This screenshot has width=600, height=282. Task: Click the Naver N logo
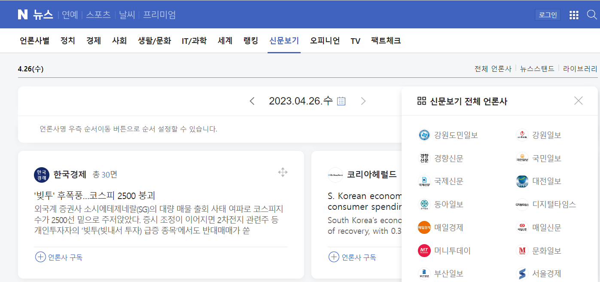(x=23, y=15)
